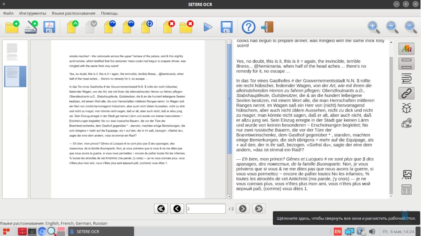Screen dimensions: 421x236
Task: Open the Языки распознавания menu
Action: pos(73,13)
